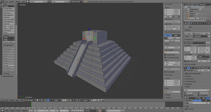Open the Edit Mode dropdown
The image size is (211, 112).
30,100
